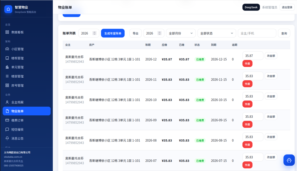Expand the 全部状态 dropdown
297x171 pixels.
(x=217, y=33)
